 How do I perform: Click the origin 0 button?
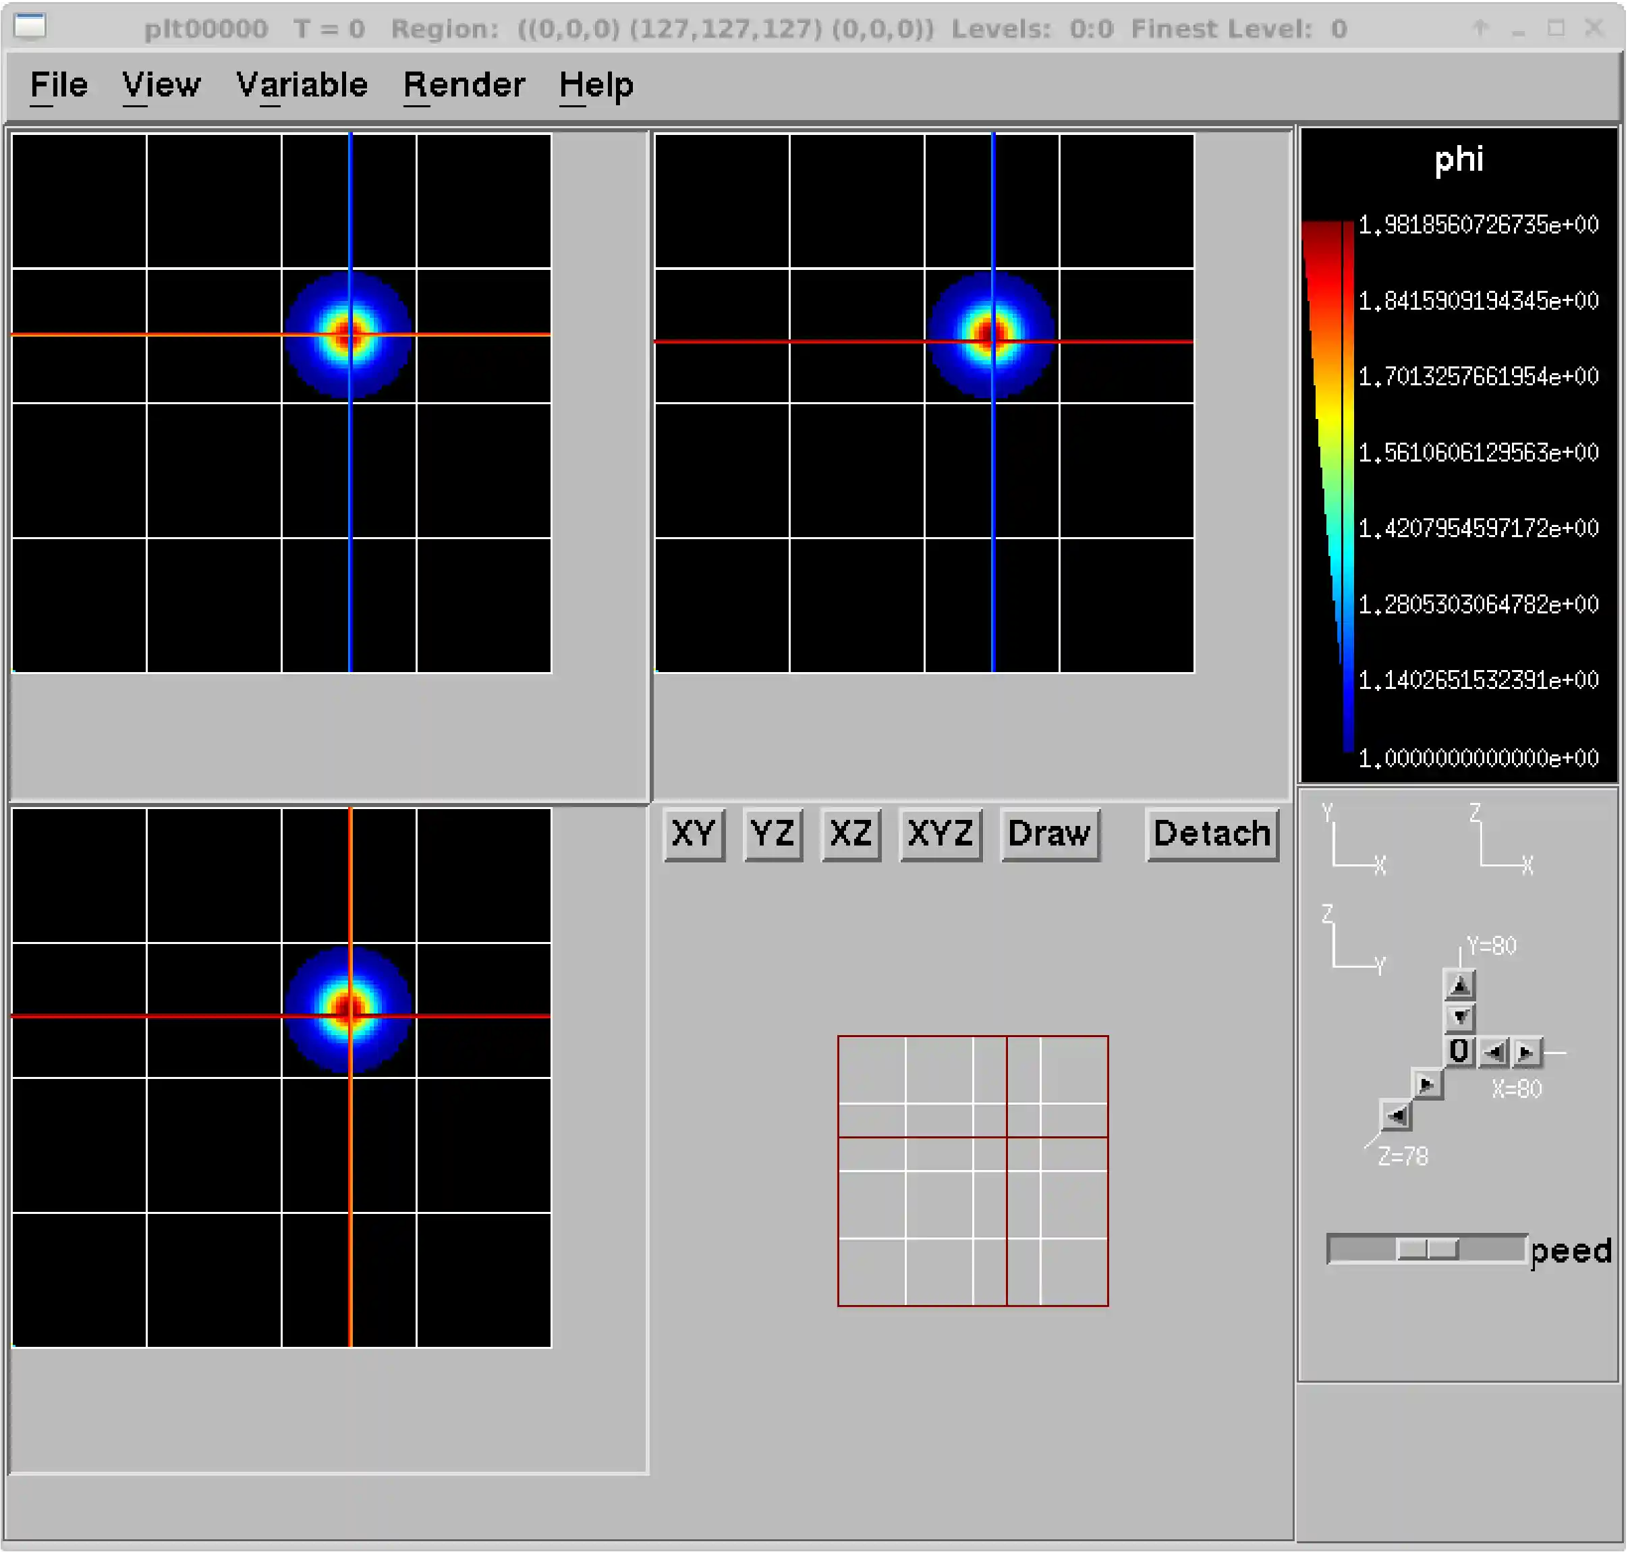pos(1459,1051)
